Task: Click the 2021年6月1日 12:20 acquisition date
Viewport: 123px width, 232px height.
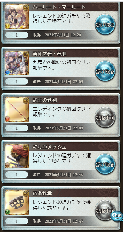Action: (63, 35)
